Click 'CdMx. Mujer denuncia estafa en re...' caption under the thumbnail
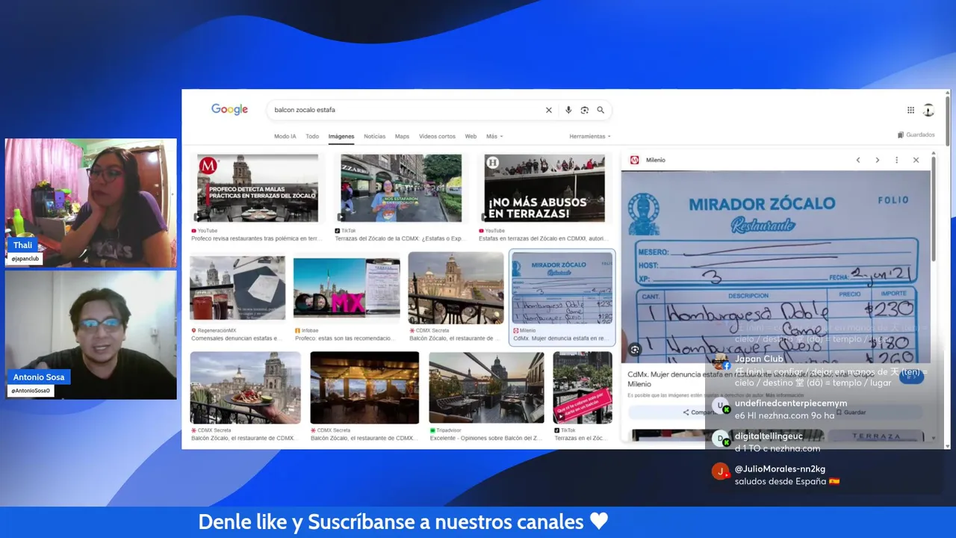The width and height of the screenshot is (956, 538). 560,338
